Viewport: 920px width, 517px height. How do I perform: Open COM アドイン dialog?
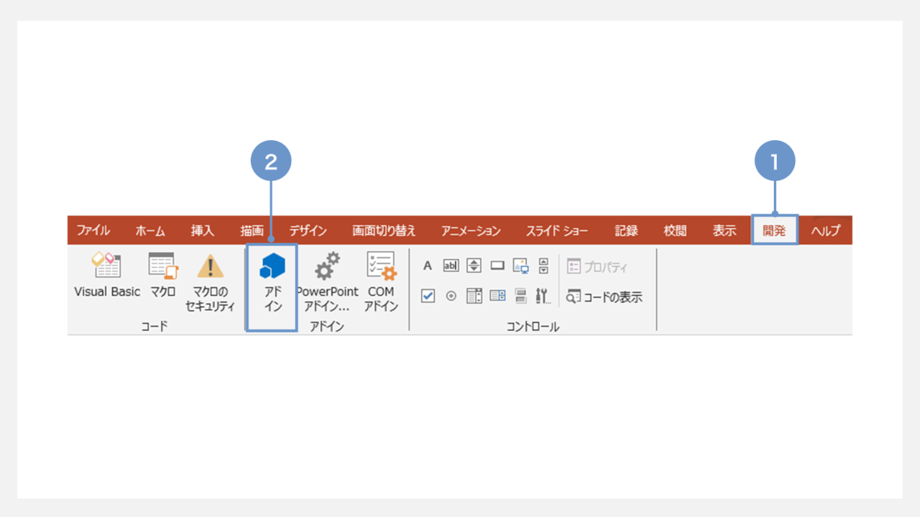[381, 282]
